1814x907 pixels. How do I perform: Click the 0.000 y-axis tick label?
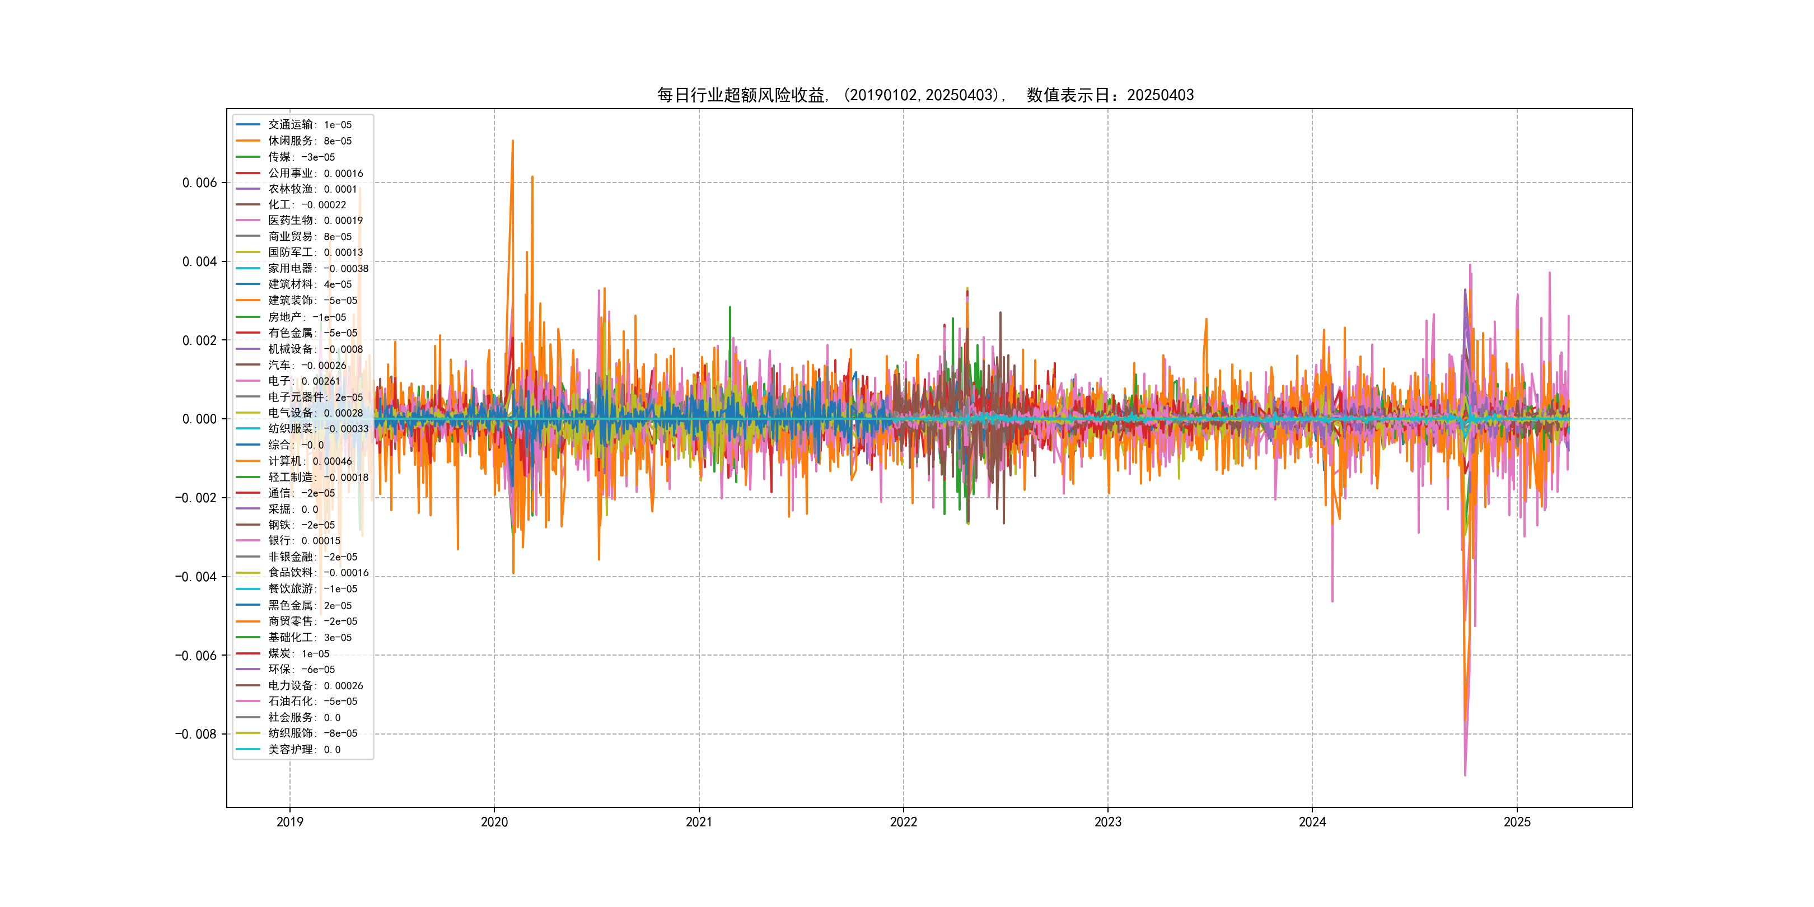coord(199,419)
